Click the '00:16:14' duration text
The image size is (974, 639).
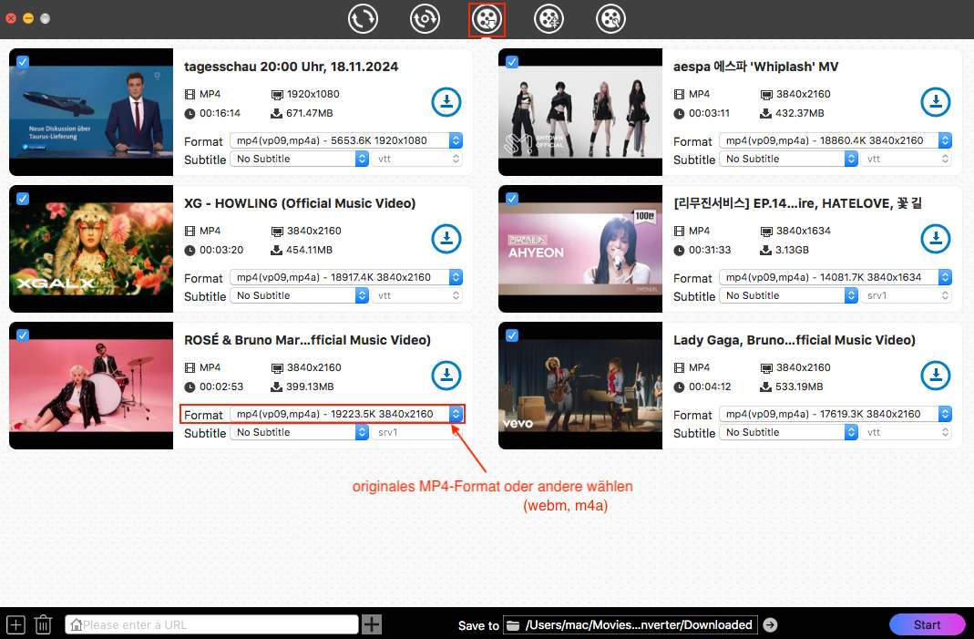[x=220, y=113]
